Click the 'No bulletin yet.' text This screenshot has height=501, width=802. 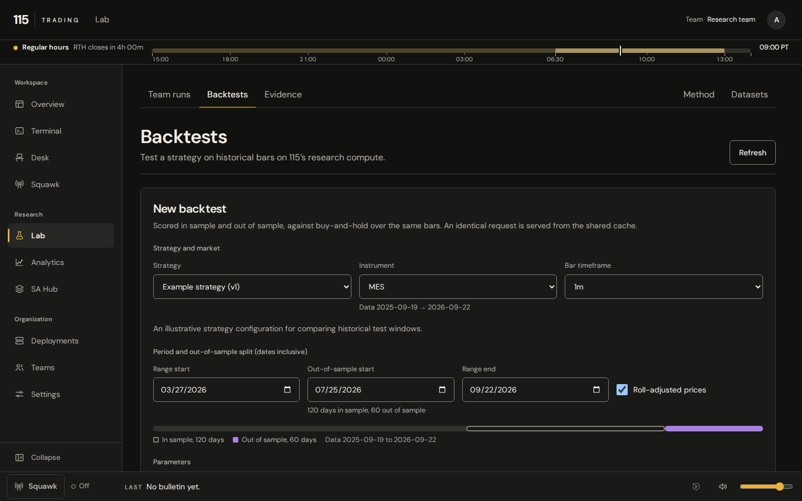[173, 487]
